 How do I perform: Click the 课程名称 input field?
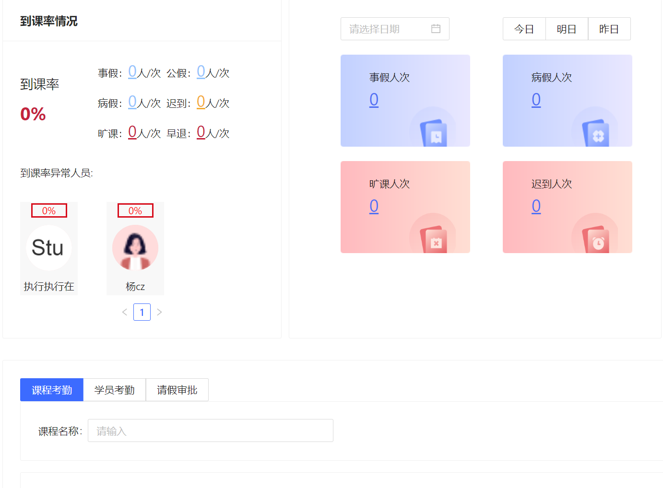pos(210,430)
